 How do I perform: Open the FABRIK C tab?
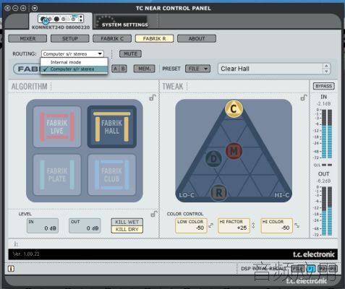[x=112, y=38]
